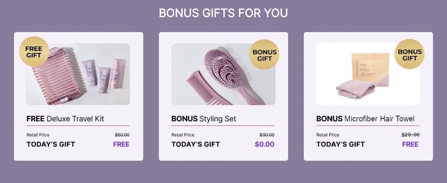
Task: Click TODAY'S GIFT label in travel kit card
Action: 51,144
